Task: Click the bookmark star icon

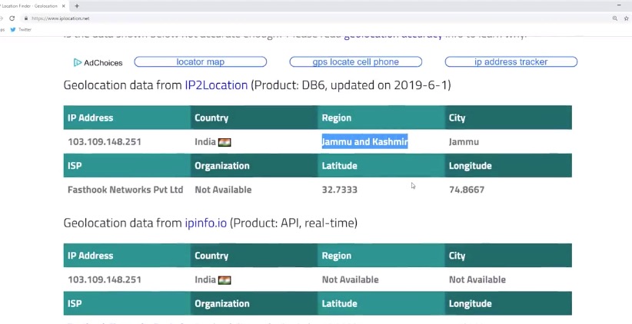Action: tap(625, 18)
